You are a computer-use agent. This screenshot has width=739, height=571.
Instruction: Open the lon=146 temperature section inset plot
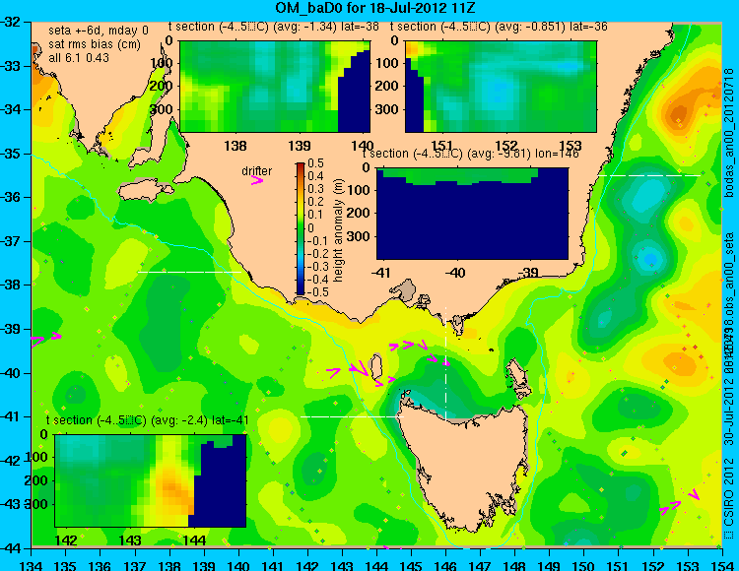coord(473,214)
